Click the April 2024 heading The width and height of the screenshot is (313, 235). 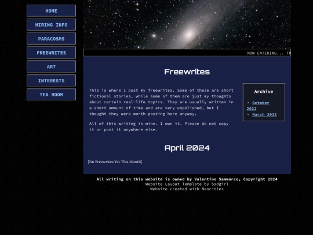[x=187, y=148]
